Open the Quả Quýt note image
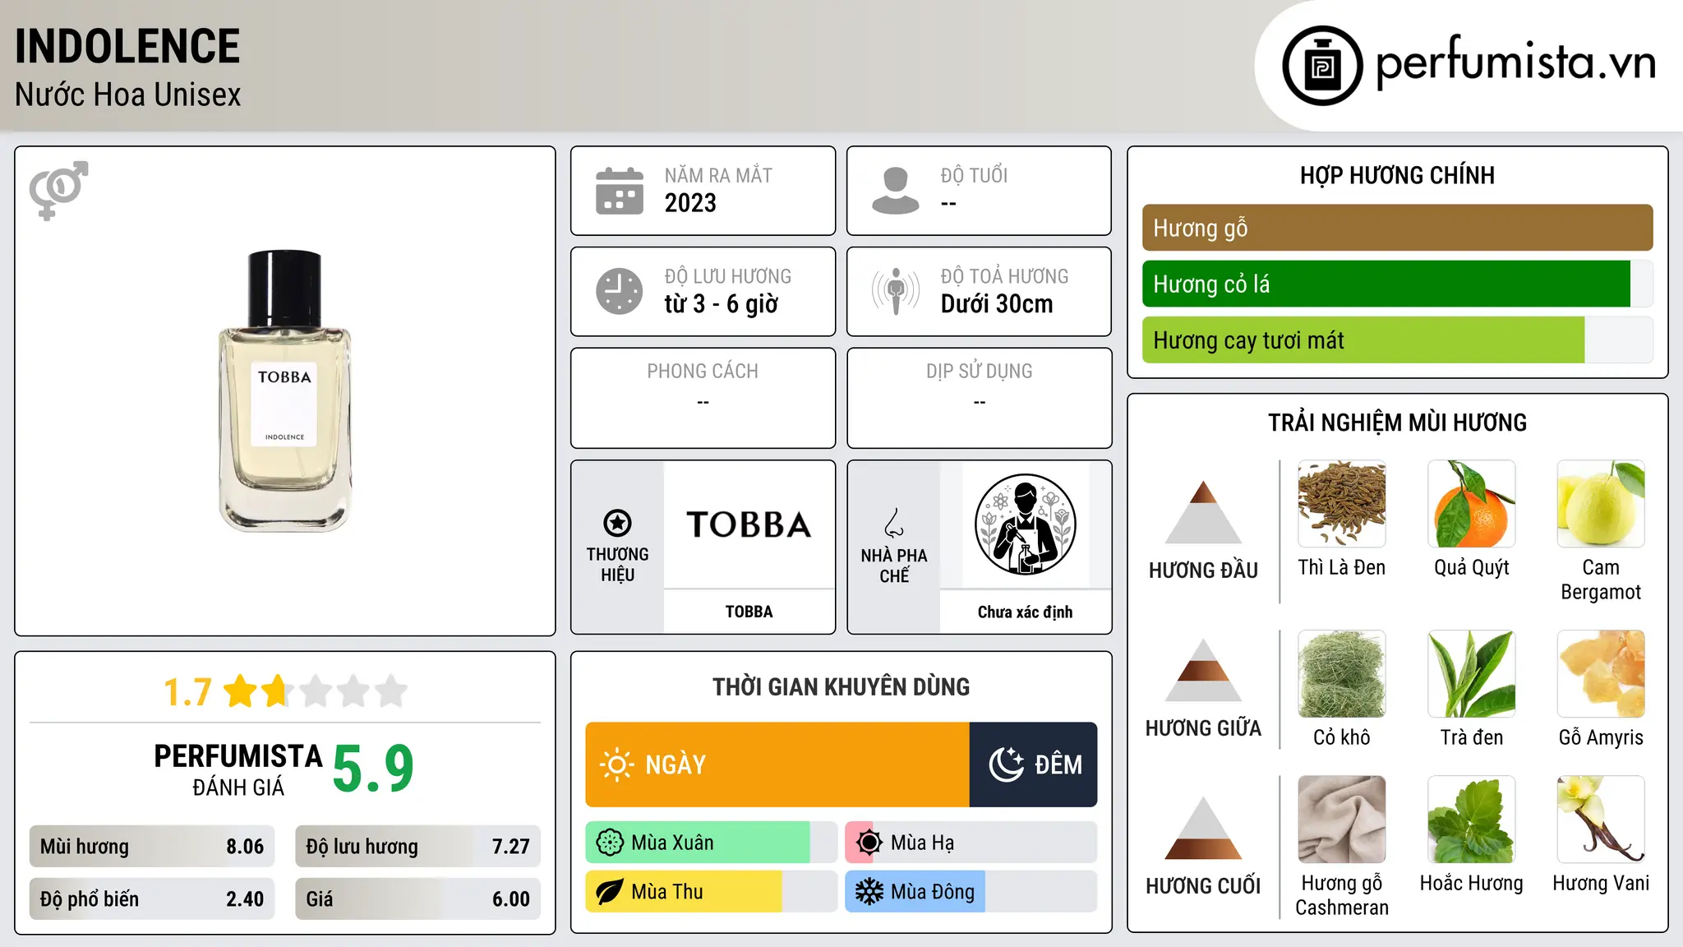1683x947 pixels. tap(1472, 504)
